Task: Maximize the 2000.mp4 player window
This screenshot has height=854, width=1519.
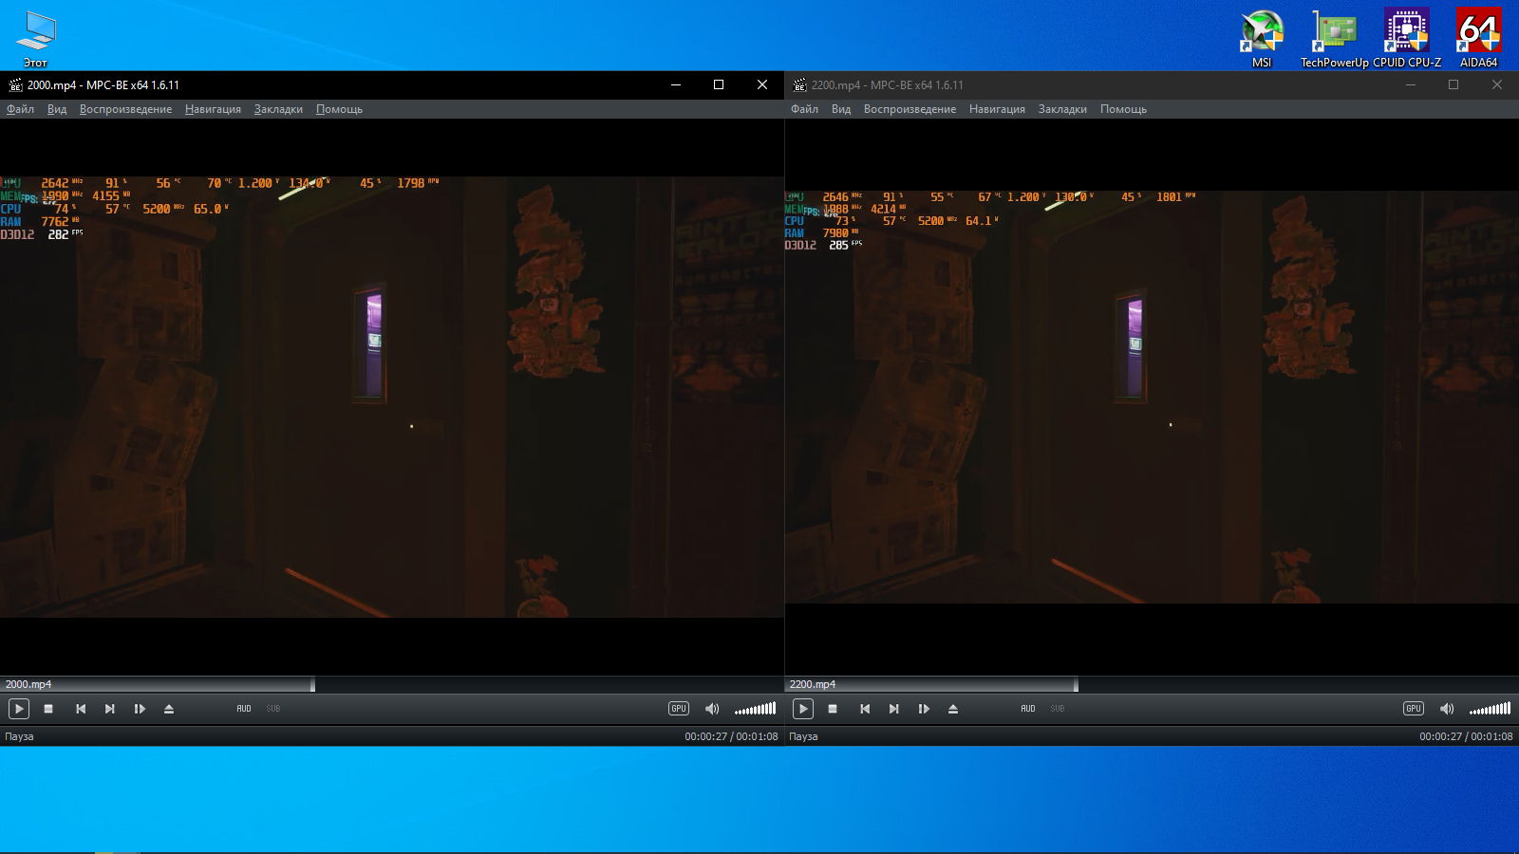Action: 719,84
